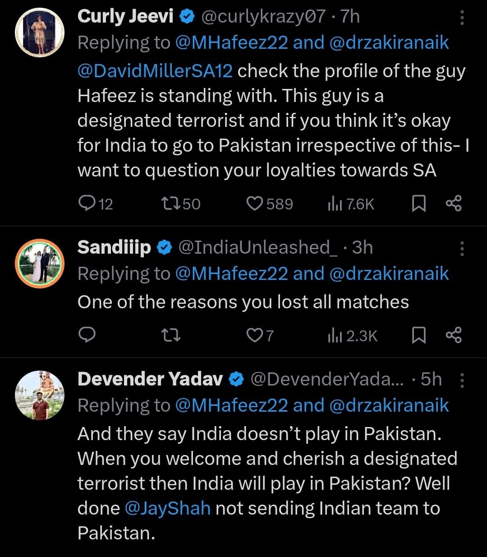Reply to Sandiiip's tweet
The width and height of the screenshot is (487, 557).
[87, 335]
